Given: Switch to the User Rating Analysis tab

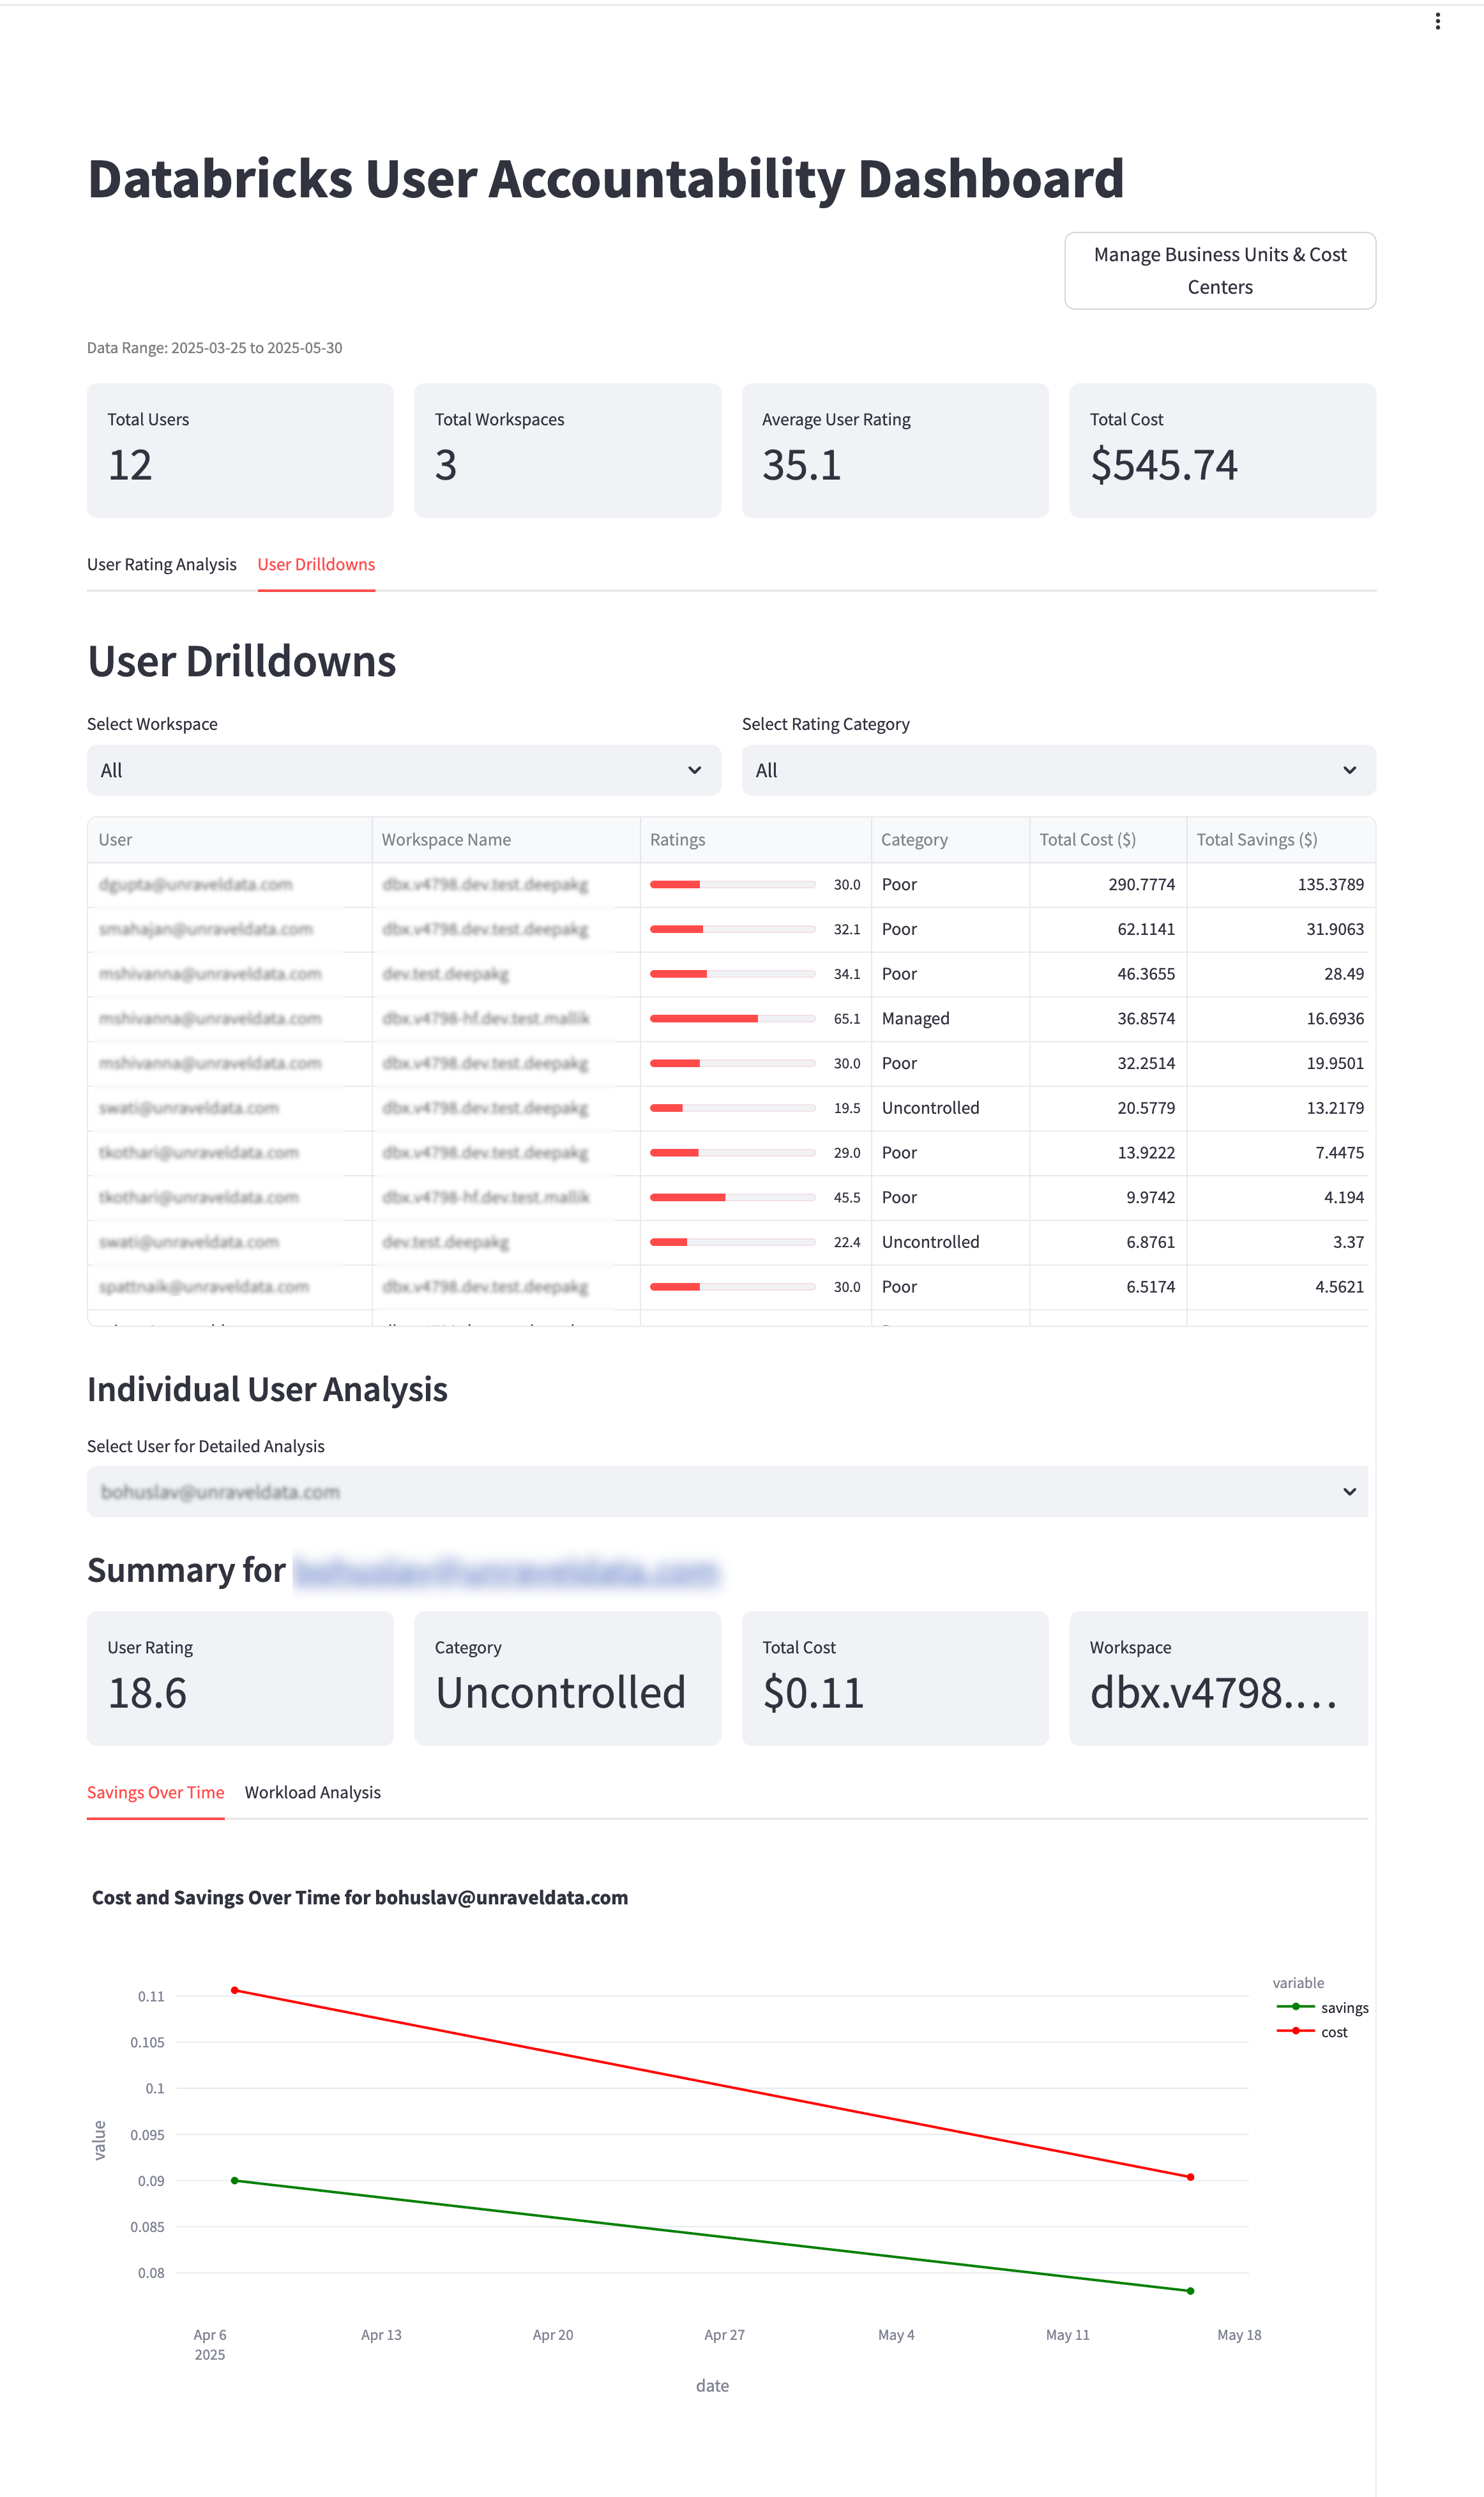Looking at the screenshot, I should (x=161, y=564).
